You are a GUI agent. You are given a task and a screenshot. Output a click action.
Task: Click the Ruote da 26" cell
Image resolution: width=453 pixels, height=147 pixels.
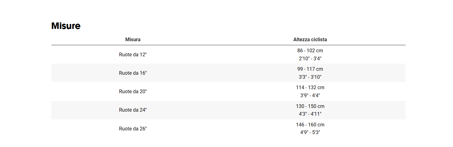coord(133,129)
